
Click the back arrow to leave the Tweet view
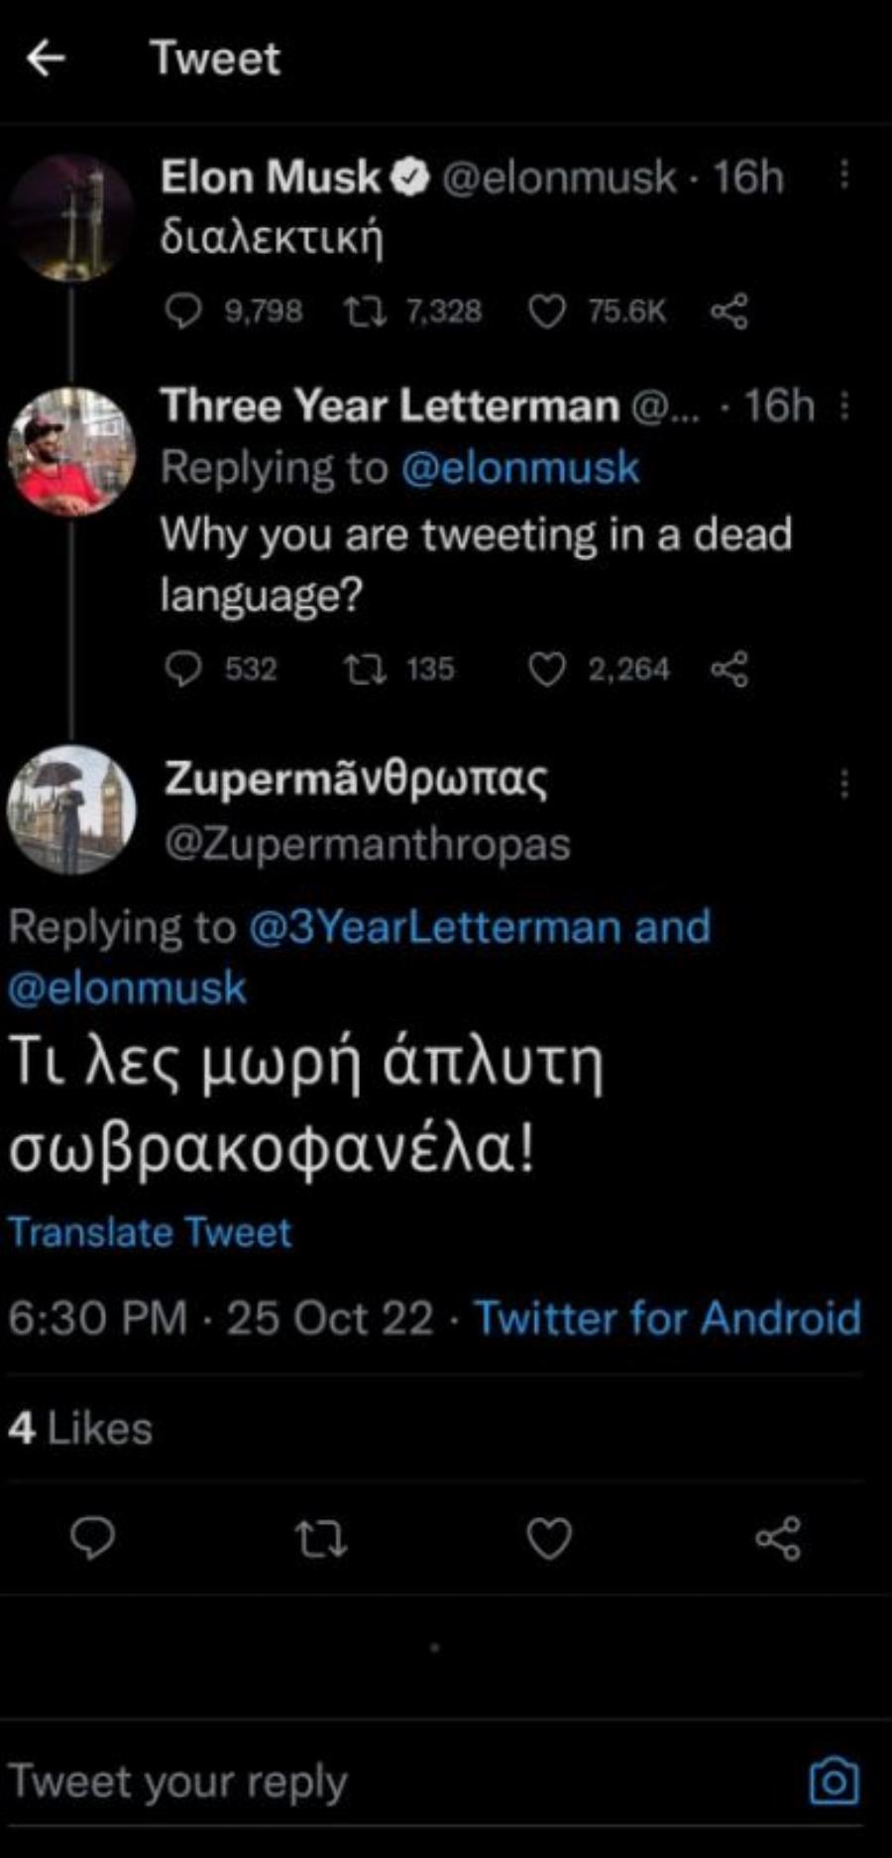click(48, 59)
